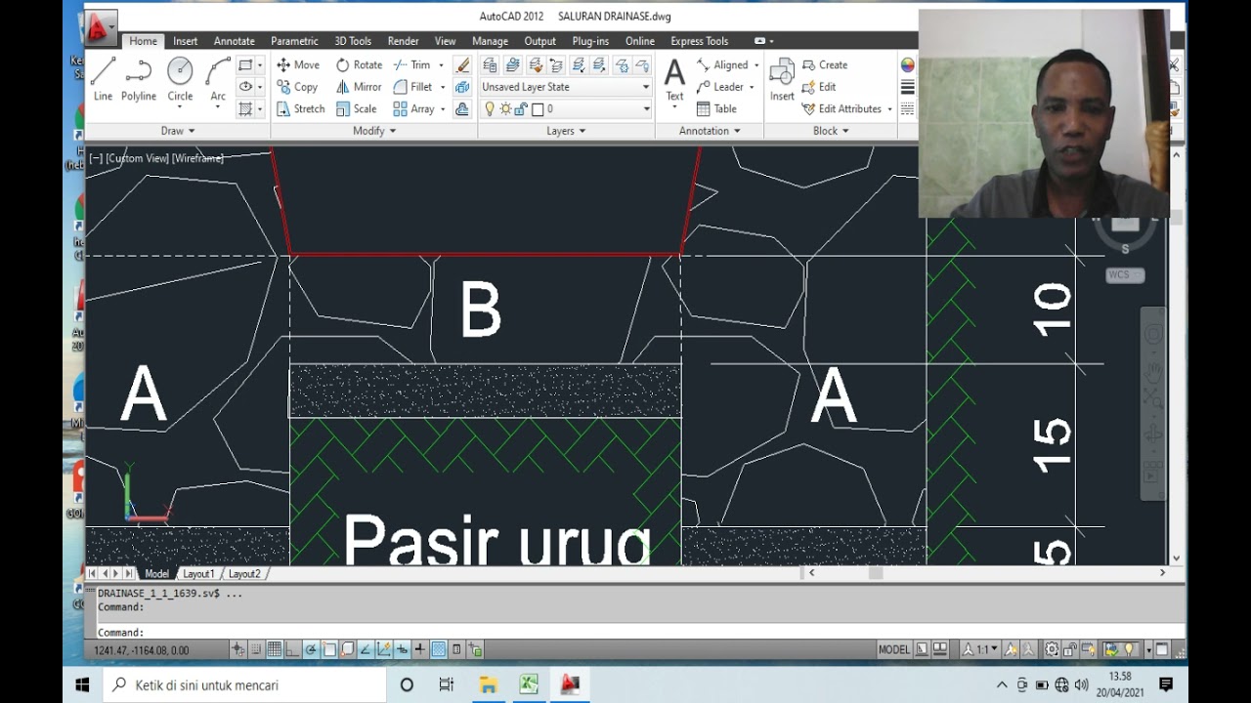Select the Circle tool
The image size is (1251, 703).
pyautogui.click(x=180, y=79)
